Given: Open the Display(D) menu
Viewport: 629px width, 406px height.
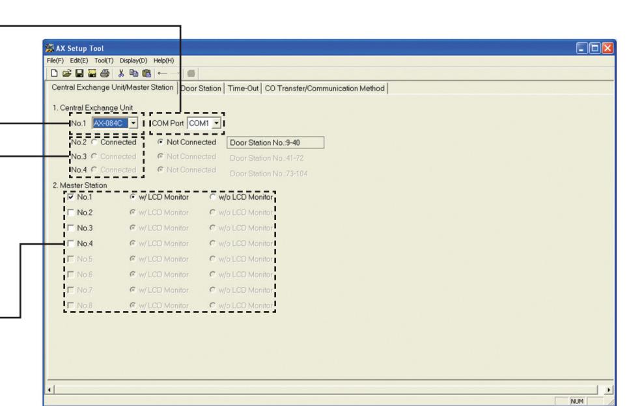Looking at the screenshot, I should pos(133,61).
